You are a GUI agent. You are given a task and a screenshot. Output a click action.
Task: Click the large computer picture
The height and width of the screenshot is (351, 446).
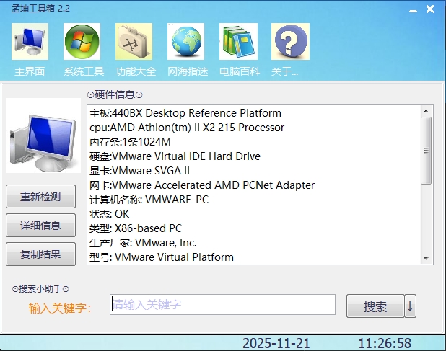click(x=43, y=135)
